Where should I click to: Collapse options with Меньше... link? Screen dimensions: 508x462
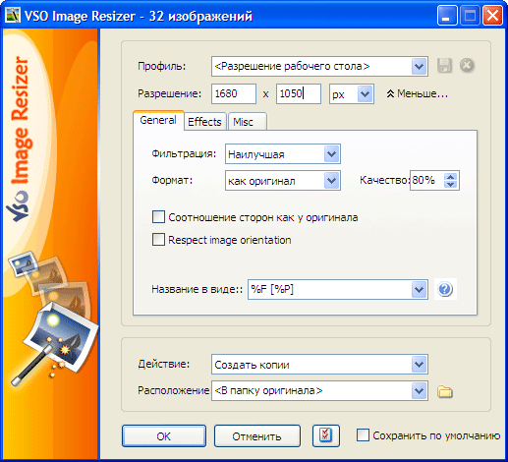(x=417, y=94)
